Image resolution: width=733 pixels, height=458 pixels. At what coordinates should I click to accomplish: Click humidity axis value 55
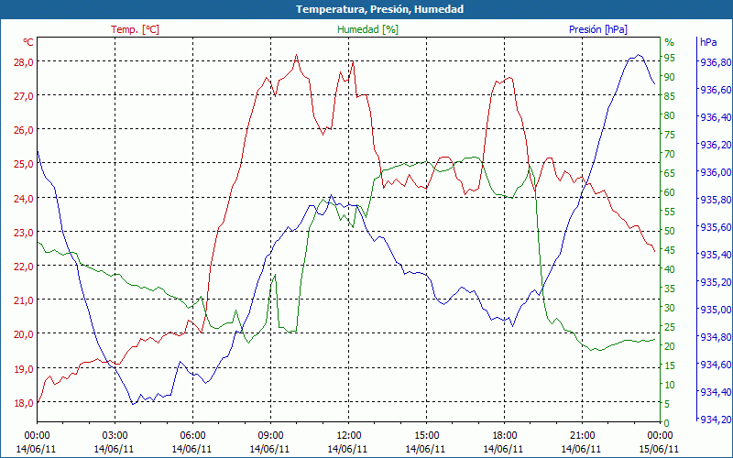670,212
